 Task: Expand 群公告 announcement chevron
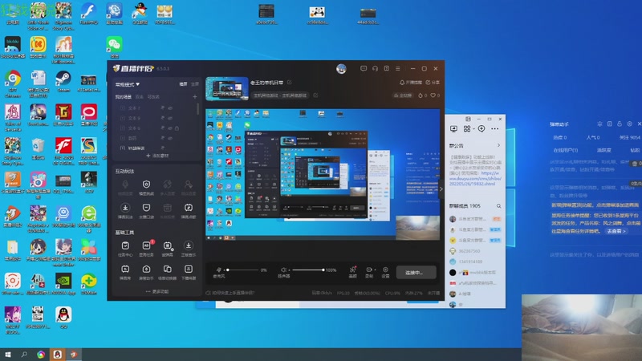498,145
